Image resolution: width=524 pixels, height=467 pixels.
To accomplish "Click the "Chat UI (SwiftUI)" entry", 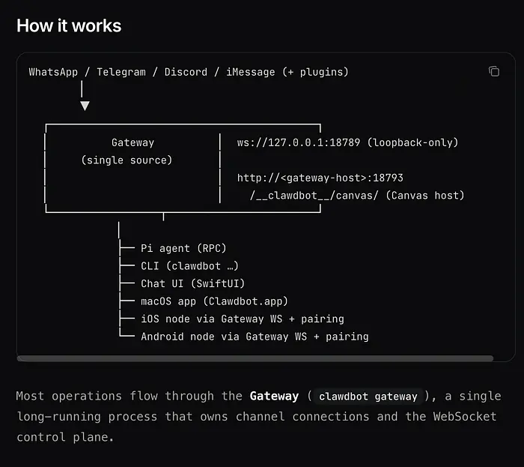I will click(192, 283).
